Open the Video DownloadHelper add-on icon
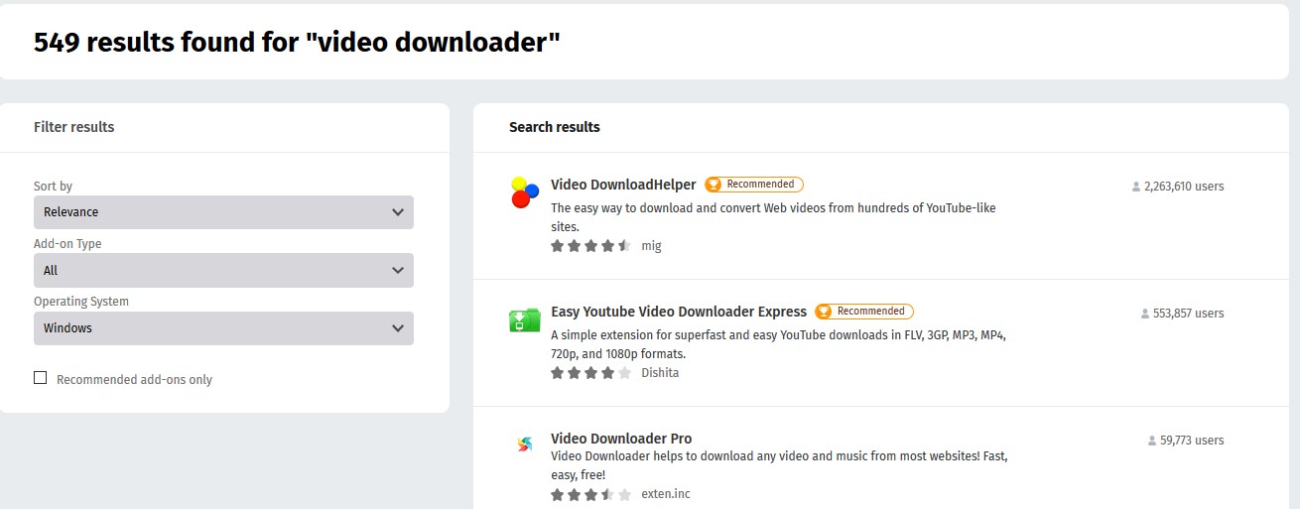The height and width of the screenshot is (509, 1300). pos(524,192)
